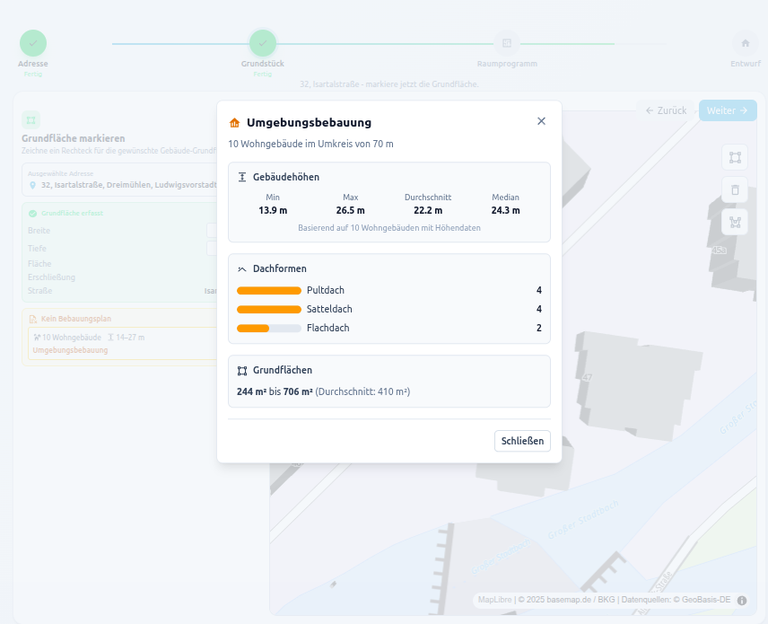This screenshot has width=768, height=624.
Task: Click the orange house icon in the dialog header
Action: [234, 121]
